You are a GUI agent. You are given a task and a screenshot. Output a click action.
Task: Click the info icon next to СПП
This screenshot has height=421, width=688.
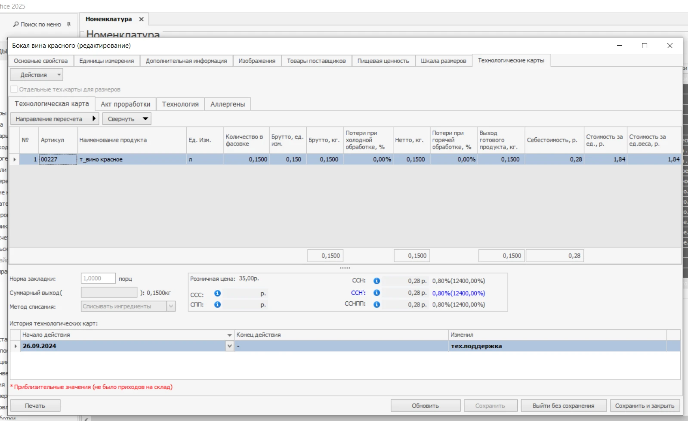click(x=218, y=304)
